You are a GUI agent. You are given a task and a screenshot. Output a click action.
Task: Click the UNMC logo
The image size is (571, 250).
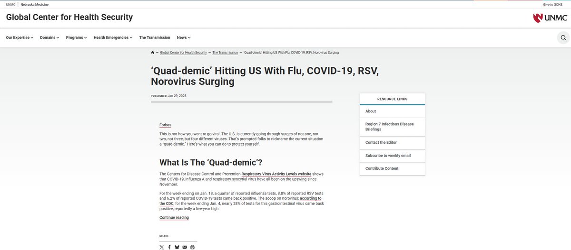pos(550,18)
